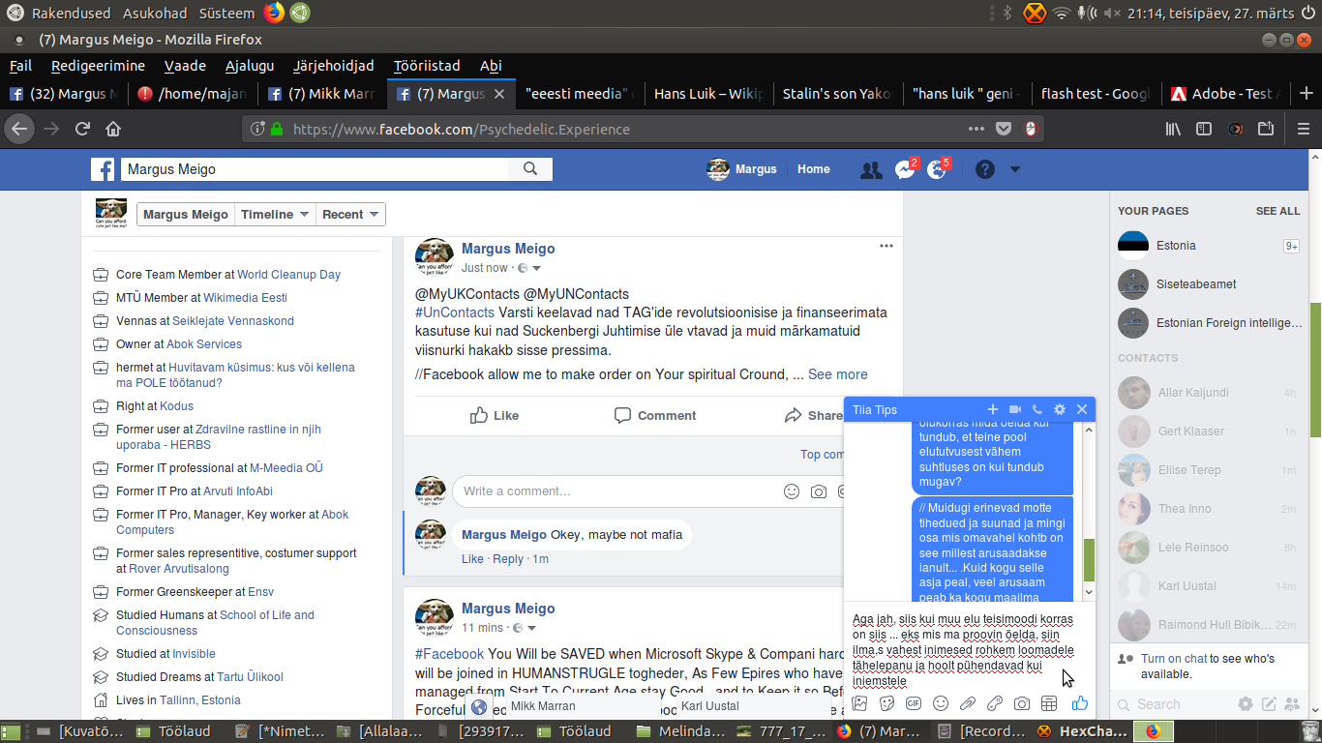
Task: Attach a photo in the chat toolbar
Action: pos(859,703)
